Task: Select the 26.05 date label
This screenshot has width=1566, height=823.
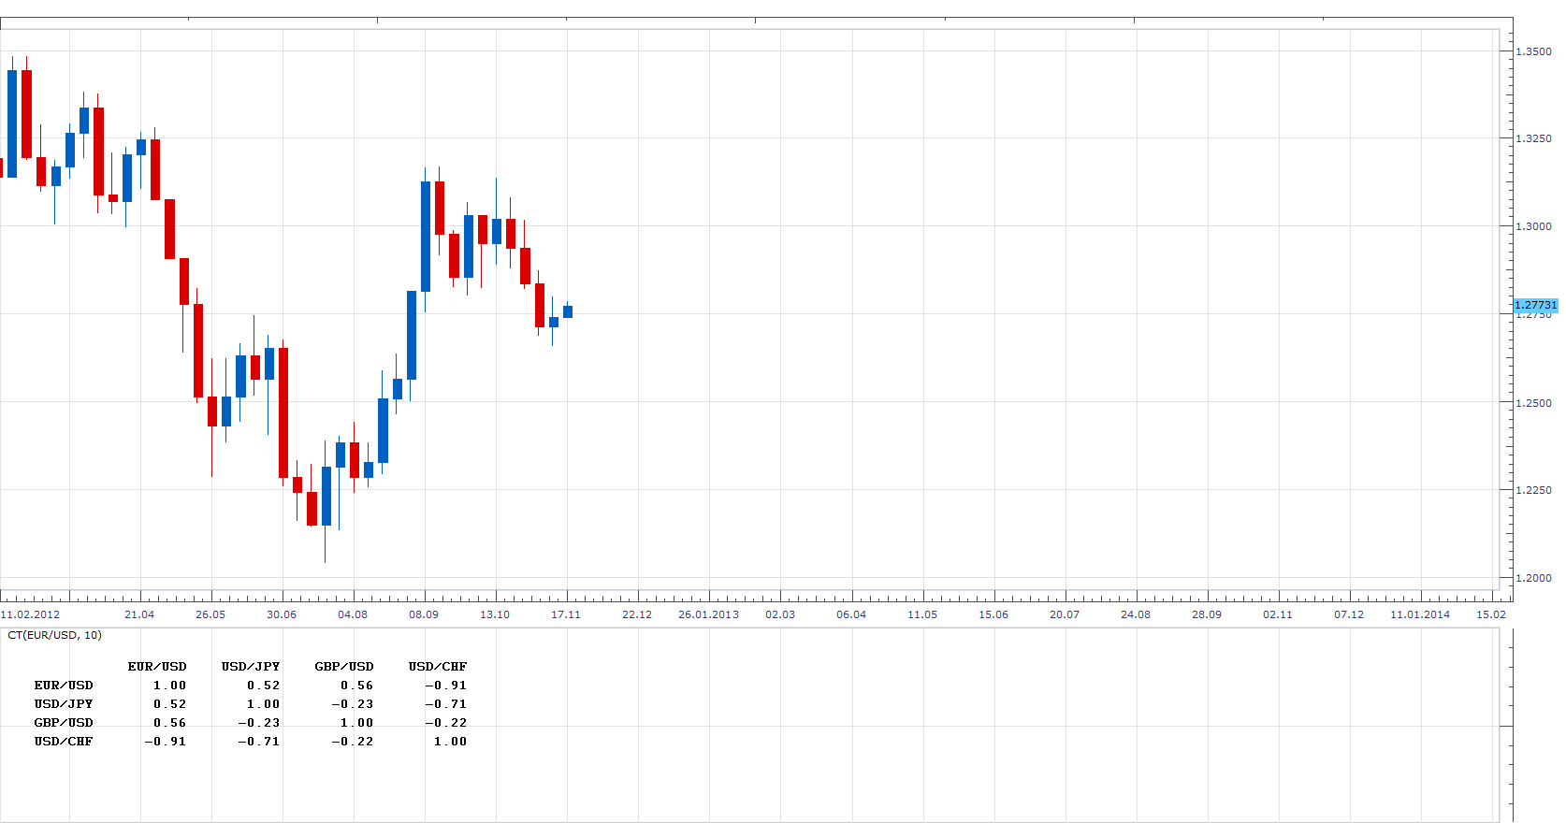Action: tap(210, 614)
